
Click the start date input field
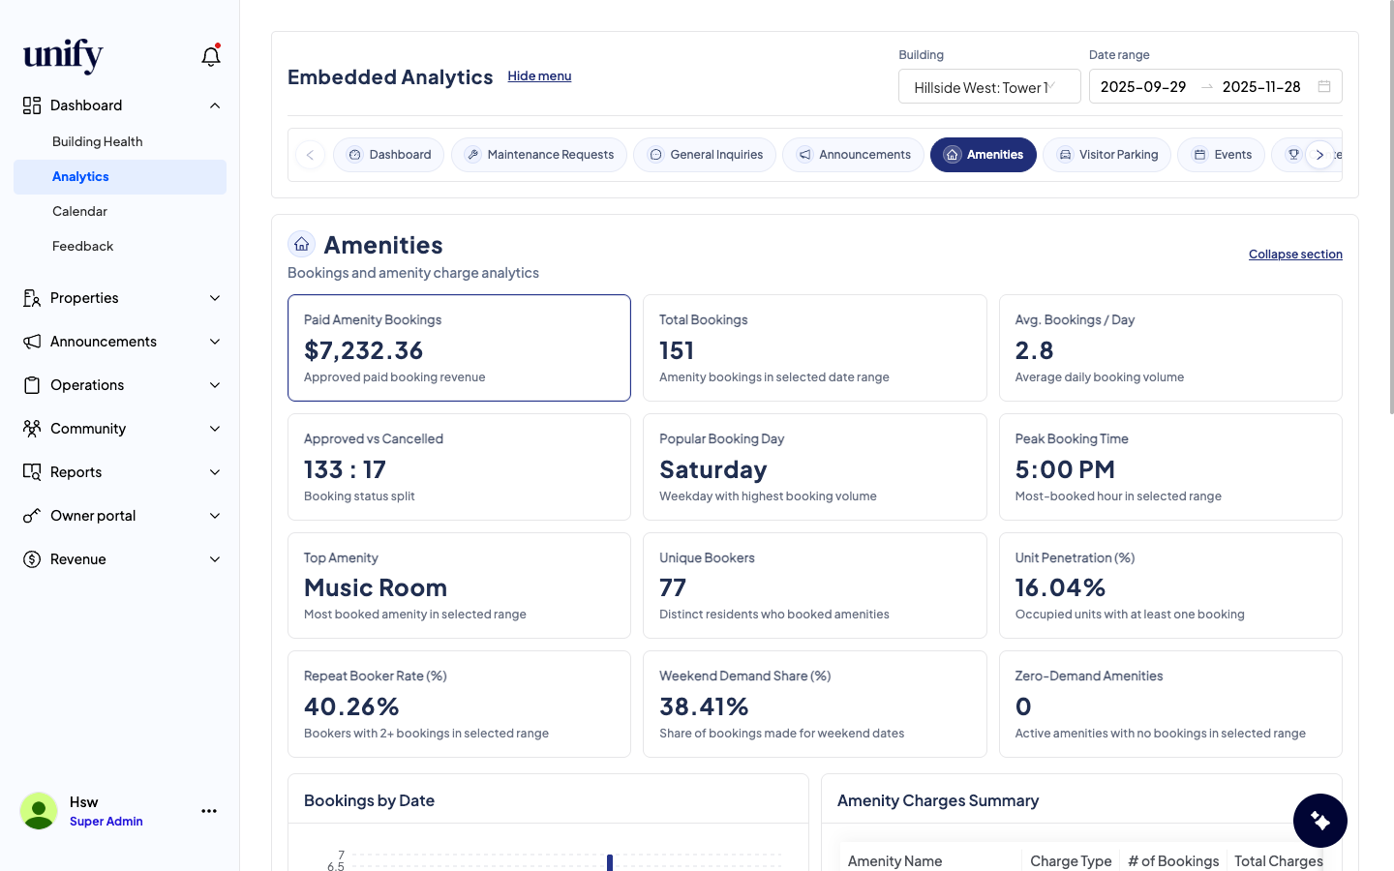(x=1143, y=87)
